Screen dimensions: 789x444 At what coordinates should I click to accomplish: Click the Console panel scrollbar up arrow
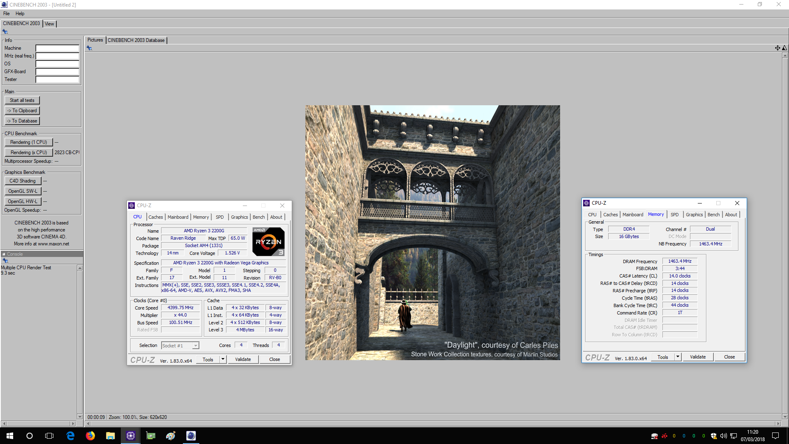point(80,268)
